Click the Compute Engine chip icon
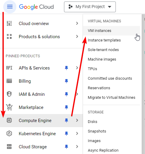Image resolution: width=145 pixels, height=154 pixels. coord(9,120)
